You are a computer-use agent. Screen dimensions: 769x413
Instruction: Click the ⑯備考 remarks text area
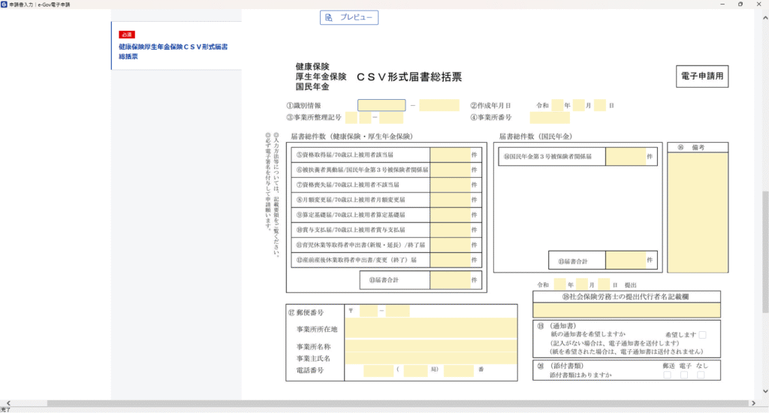point(698,212)
